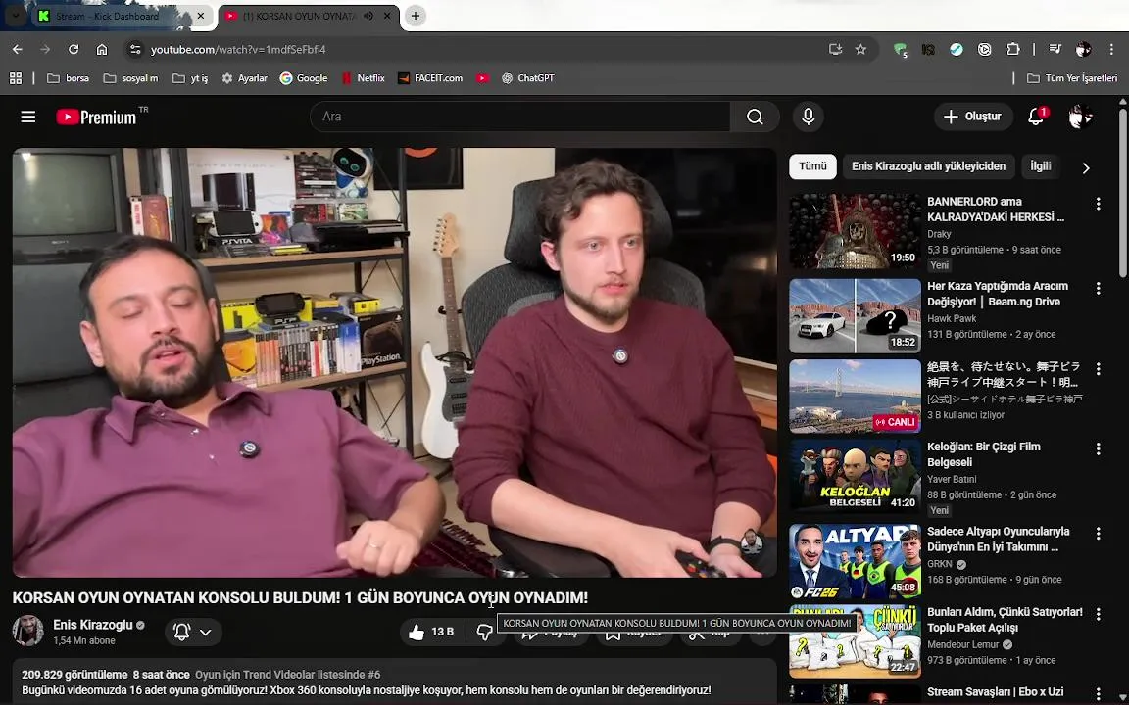1129x705 pixels.
Task: Close the Kick Dashboard tab
Action: 200,15
